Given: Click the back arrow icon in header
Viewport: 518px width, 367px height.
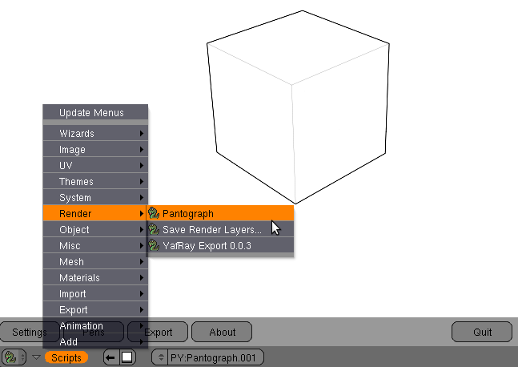Looking at the screenshot, I should [x=110, y=357].
